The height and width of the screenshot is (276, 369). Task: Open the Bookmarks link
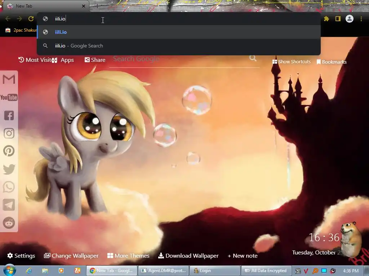332,62
